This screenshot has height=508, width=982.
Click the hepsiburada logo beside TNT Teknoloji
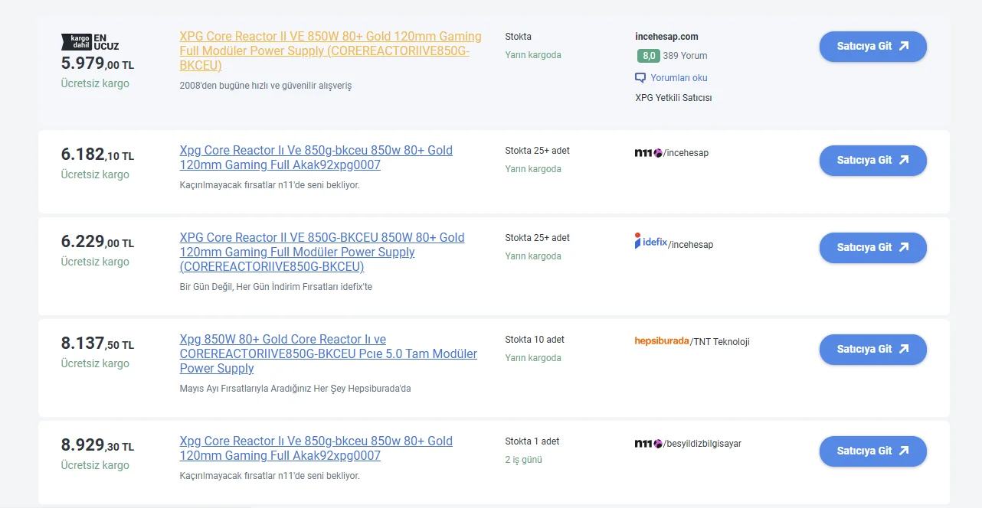[662, 341]
